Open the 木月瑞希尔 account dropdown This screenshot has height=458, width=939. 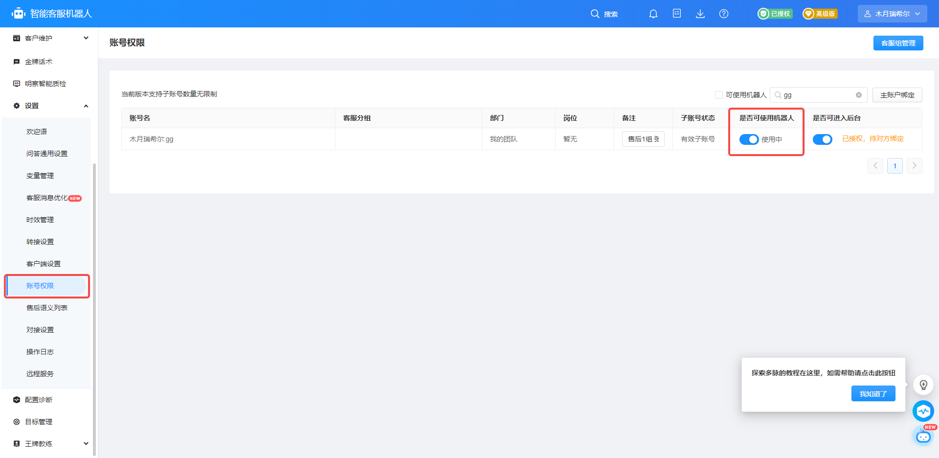pos(892,14)
